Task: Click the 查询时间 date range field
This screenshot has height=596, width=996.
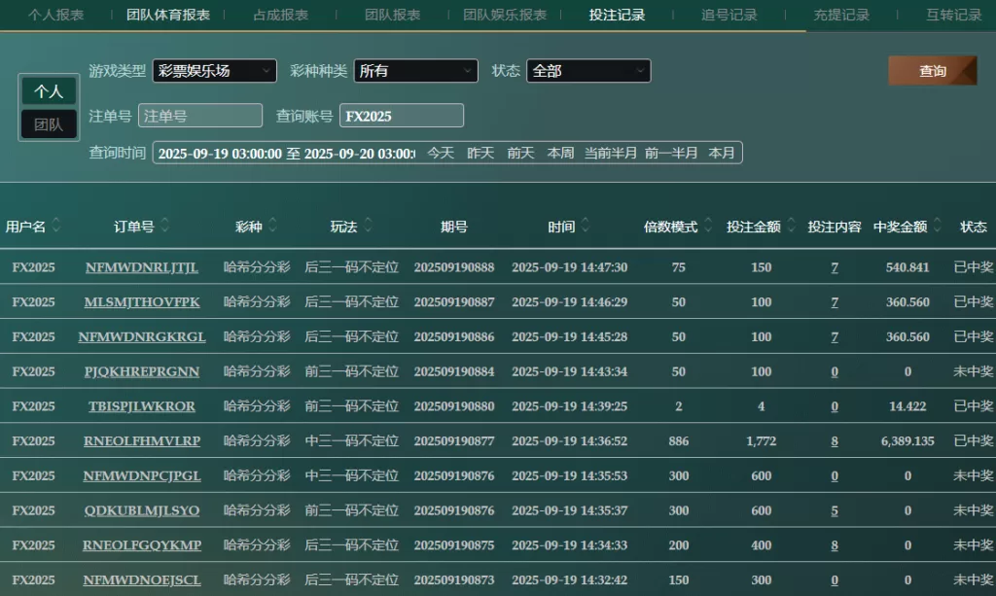Action: coord(286,153)
